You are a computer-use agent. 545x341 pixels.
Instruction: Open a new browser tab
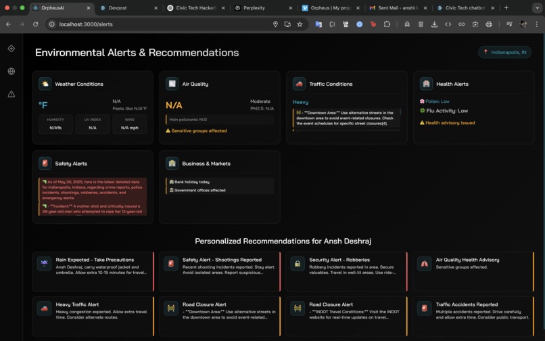(506, 8)
